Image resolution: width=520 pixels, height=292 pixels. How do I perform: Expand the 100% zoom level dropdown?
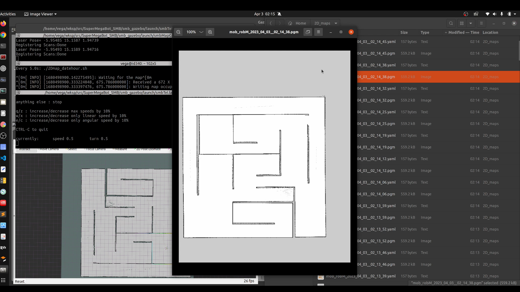click(x=201, y=32)
